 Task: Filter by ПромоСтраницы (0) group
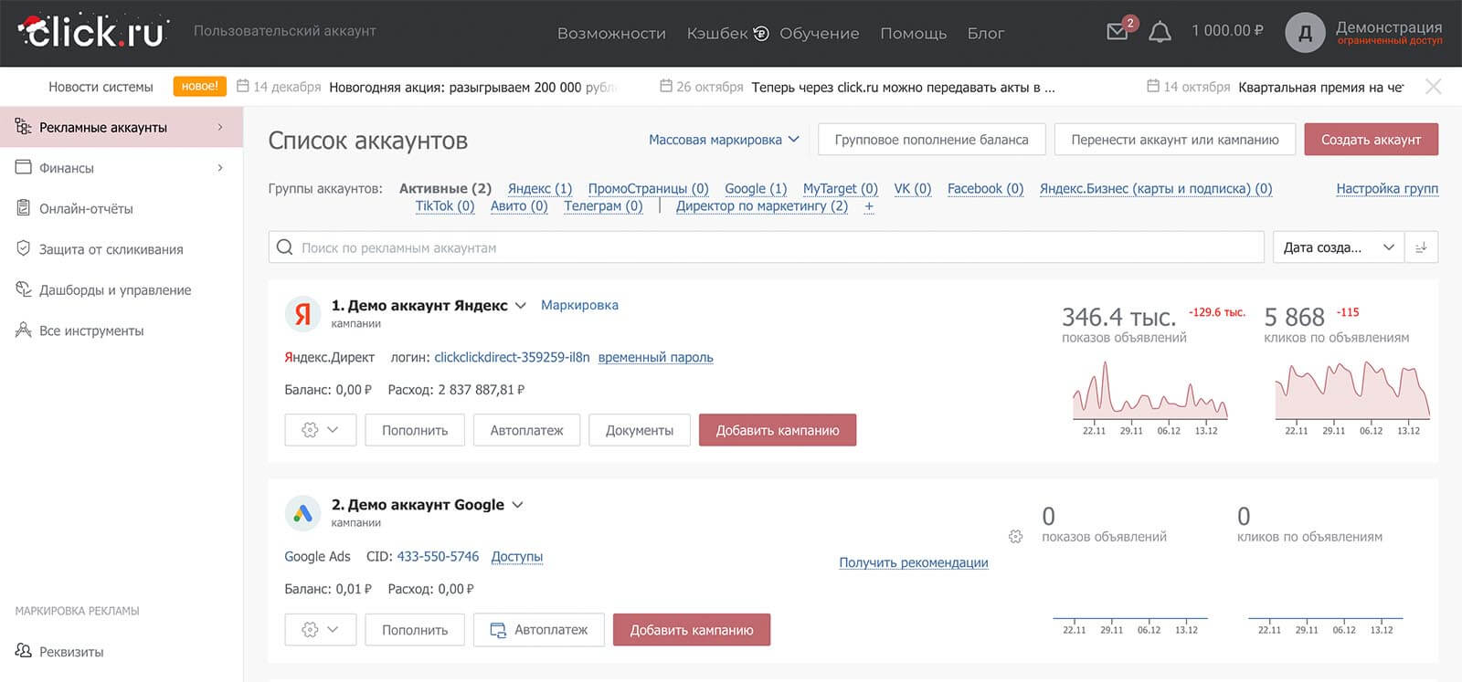649,189
